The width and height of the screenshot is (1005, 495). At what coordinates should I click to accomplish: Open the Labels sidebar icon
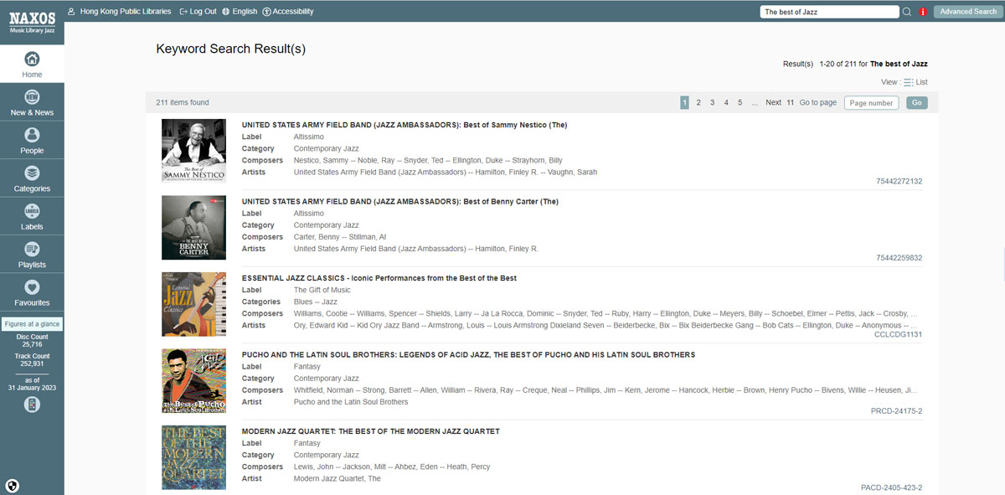tap(32, 211)
